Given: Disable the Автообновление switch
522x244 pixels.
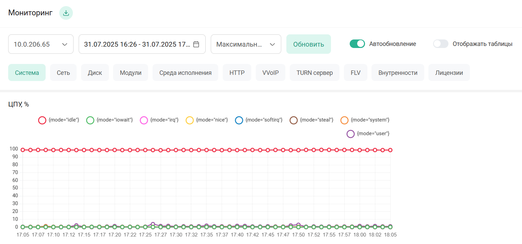Looking at the screenshot, I should (x=357, y=44).
